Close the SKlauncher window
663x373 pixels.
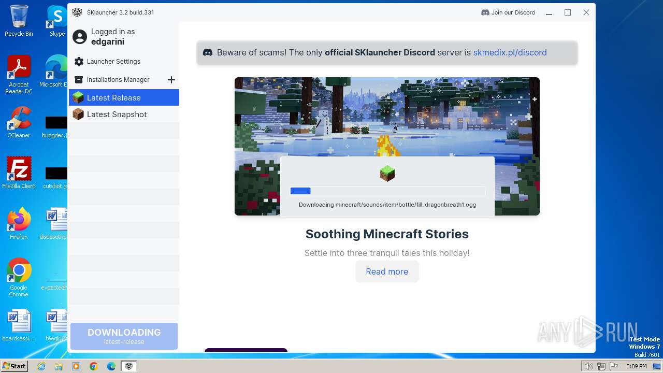pyautogui.click(x=586, y=12)
